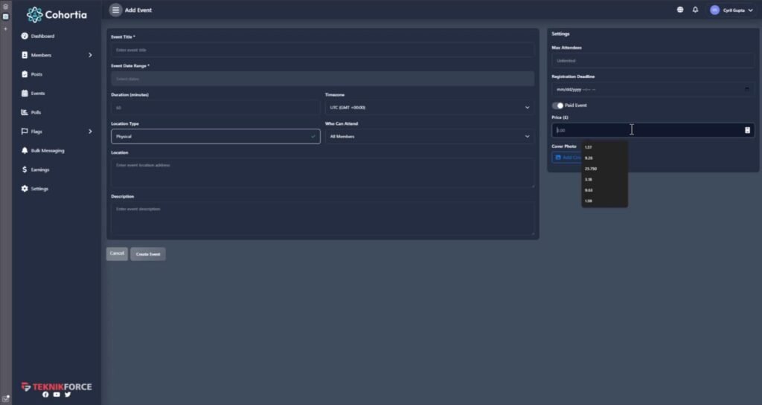Click the Members sidebar icon
The height and width of the screenshot is (405, 762).
click(x=25, y=55)
